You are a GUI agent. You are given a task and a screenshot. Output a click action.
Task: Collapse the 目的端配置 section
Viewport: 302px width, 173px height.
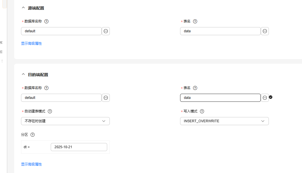point(23,74)
